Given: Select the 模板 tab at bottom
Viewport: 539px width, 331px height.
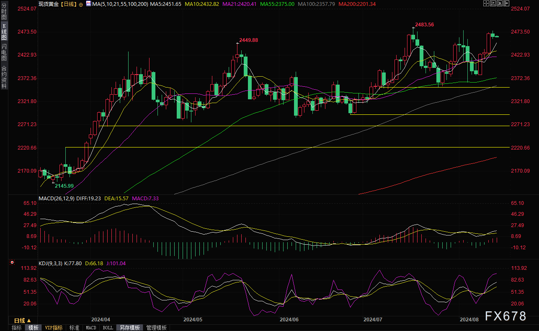Looking at the screenshot, I should point(33,328).
